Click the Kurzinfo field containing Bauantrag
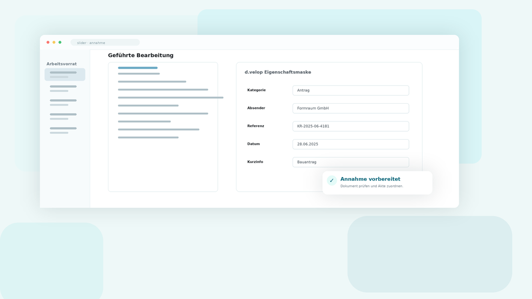This screenshot has height=299, width=532. (351, 162)
